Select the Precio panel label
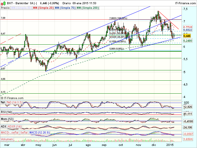This screenshot has width=197, height=148. coord(5,7)
